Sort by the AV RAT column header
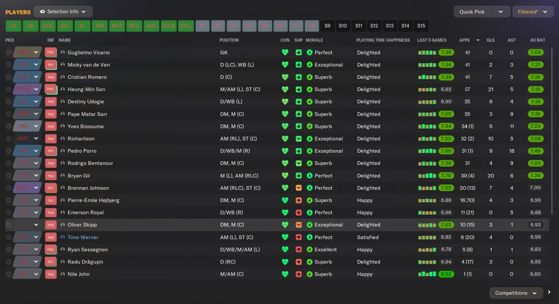Image resolution: width=559 pixels, height=304 pixels. pyautogui.click(x=538, y=40)
